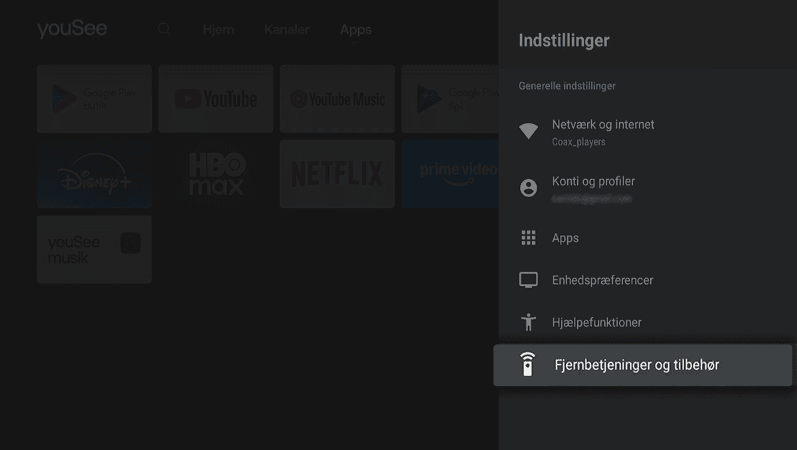The width and height of the screenshot is (797, 450).
Task: Open the youSee musik app tile
Action: tap(94, 250)
